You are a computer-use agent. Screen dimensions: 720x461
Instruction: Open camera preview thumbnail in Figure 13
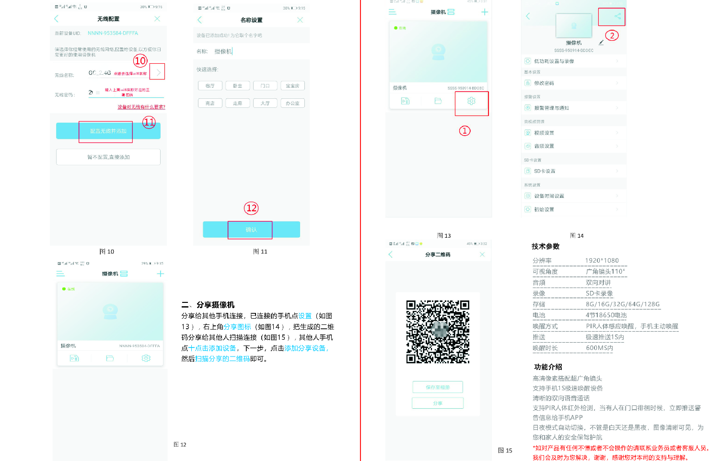[438, 52]
